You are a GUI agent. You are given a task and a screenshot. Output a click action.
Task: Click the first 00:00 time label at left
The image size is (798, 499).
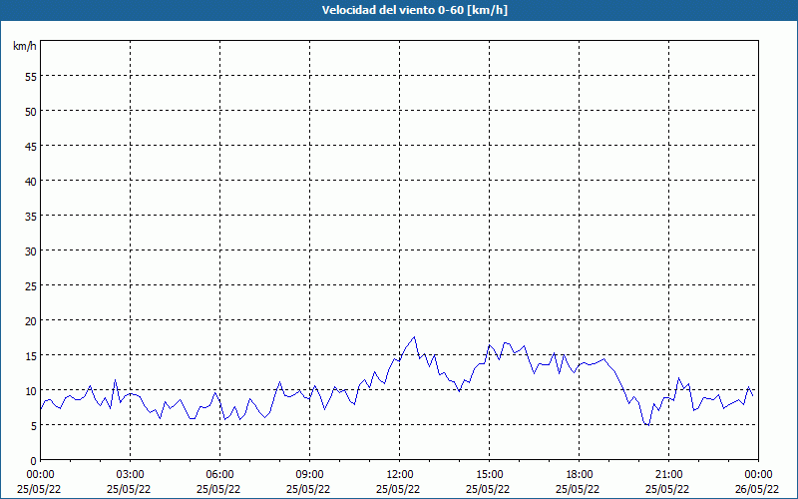(x=40, y=474)
